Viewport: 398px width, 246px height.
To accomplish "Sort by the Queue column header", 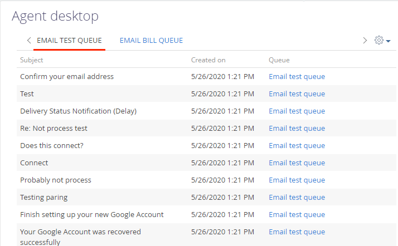I will coord(279,60).
